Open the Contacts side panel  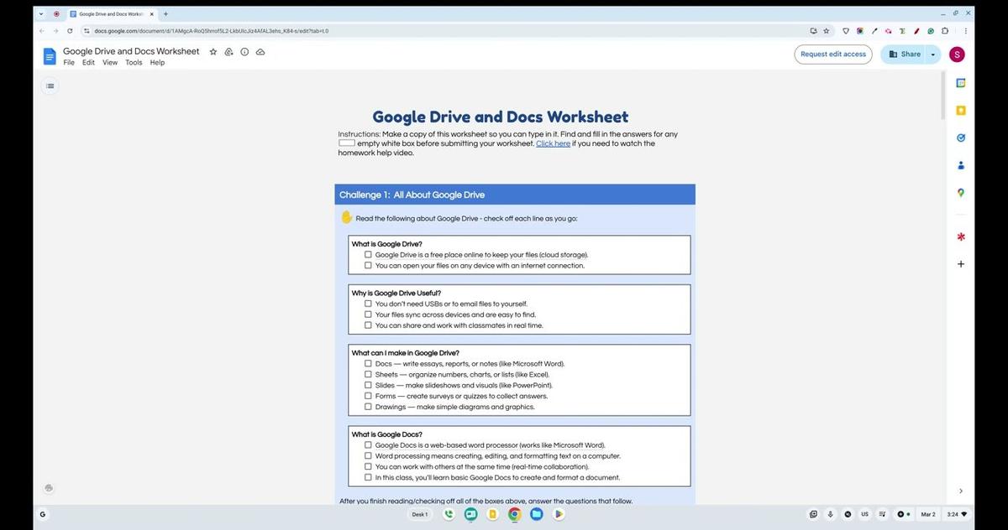pyautogui.click(x=961, y=165)
